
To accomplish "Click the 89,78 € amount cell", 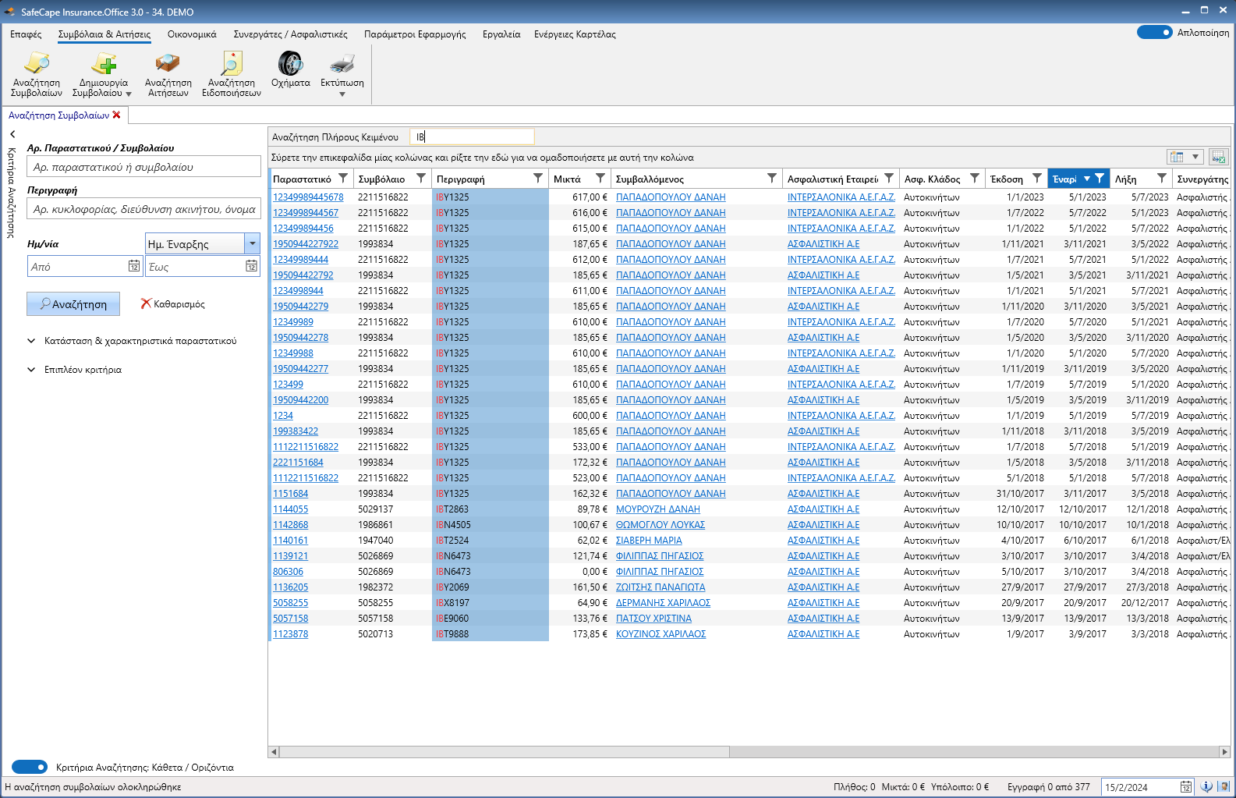I will [x=579, y=509].
